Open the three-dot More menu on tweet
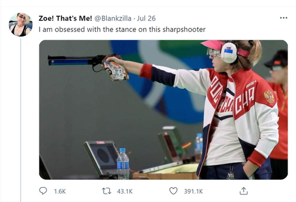The height and width of the screenshot is (202, 296). click(283, 18)
